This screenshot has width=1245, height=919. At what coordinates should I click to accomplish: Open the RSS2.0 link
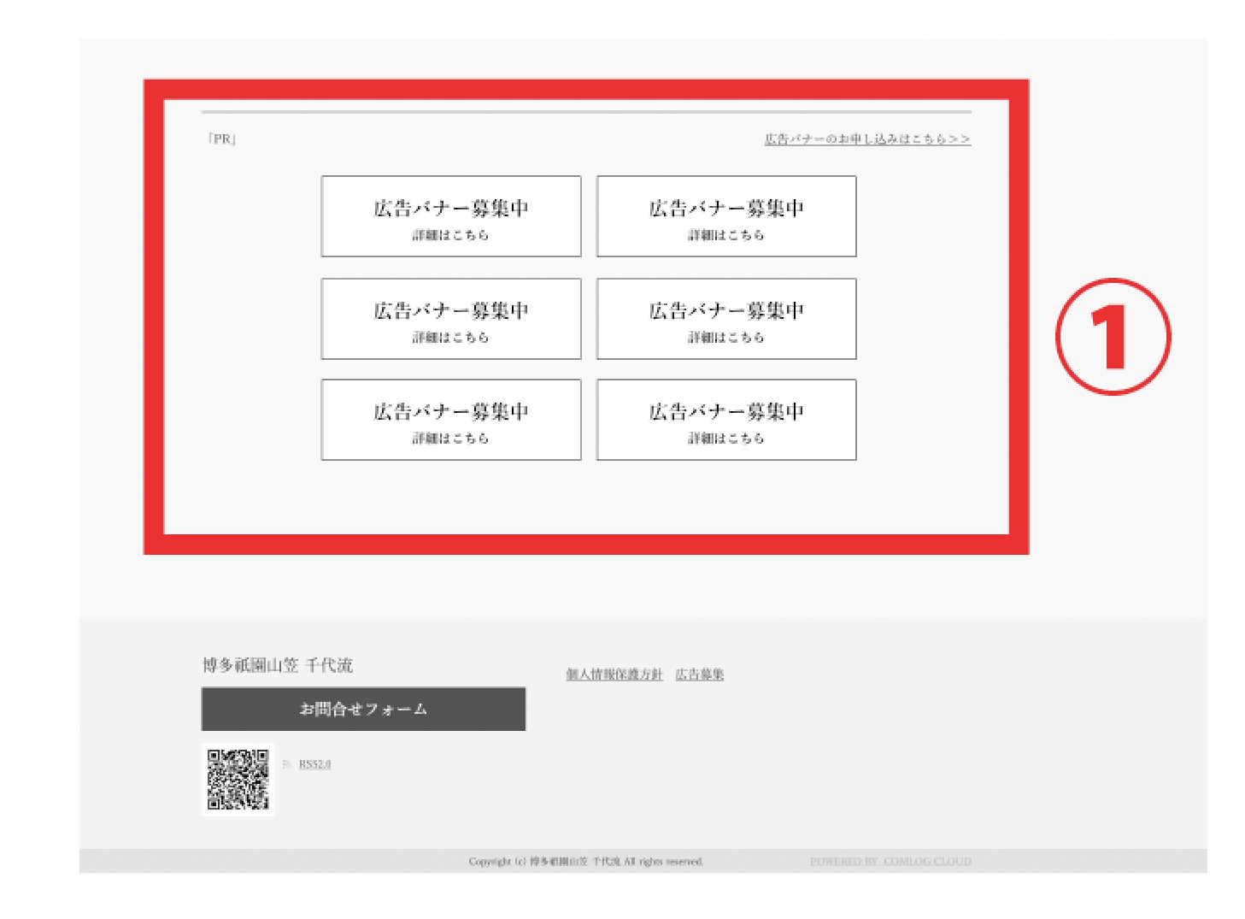coord(314,764)
